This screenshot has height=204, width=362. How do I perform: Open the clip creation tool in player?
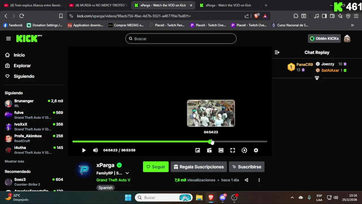(x=209, y=150)
